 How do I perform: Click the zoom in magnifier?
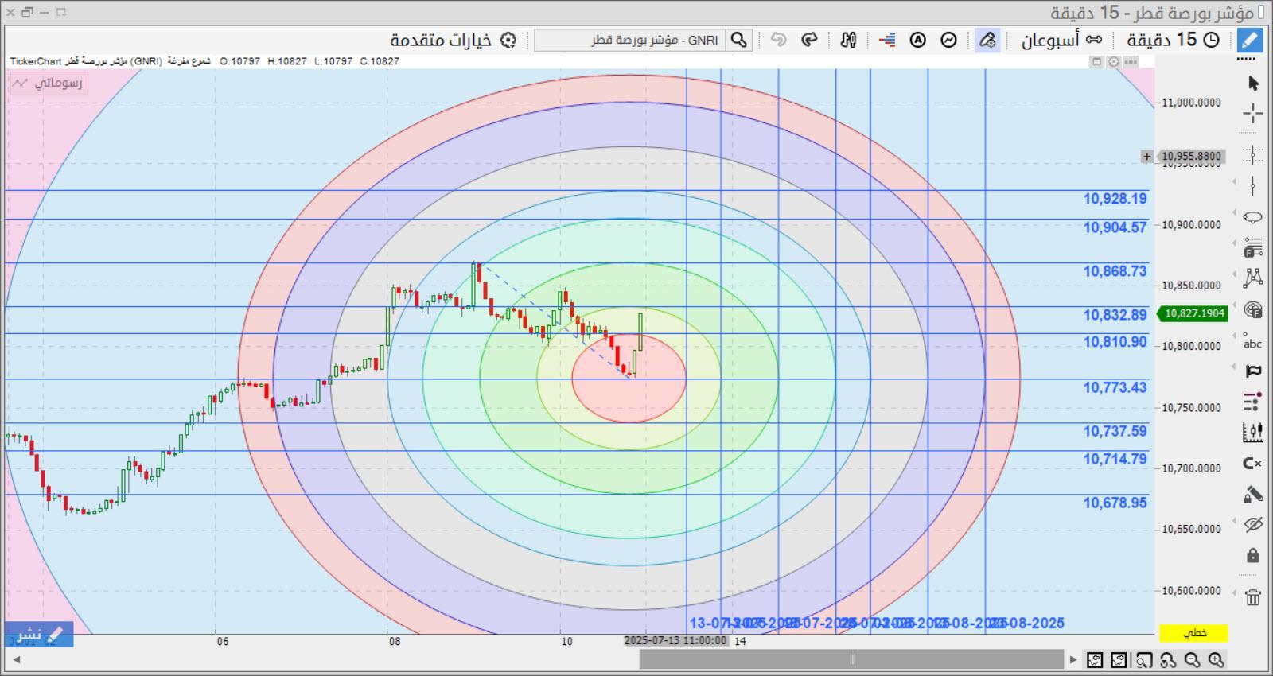click(x=1216, y=660)
